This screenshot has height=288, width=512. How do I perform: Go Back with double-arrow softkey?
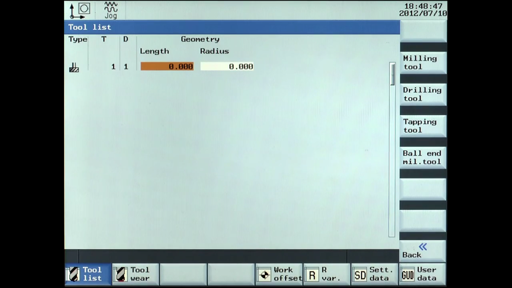423,251
